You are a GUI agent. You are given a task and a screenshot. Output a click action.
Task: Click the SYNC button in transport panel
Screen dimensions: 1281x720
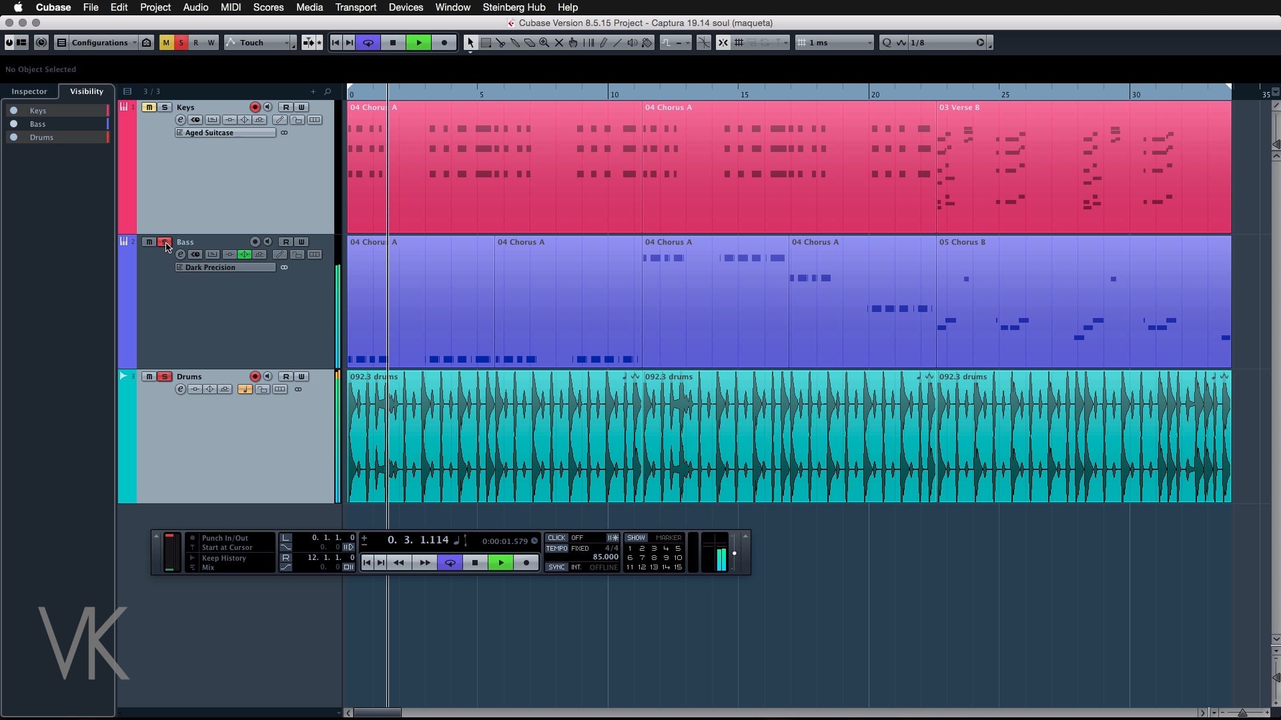(556, 567)
